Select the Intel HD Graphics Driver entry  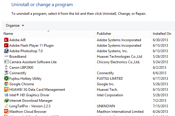[29, 95]
